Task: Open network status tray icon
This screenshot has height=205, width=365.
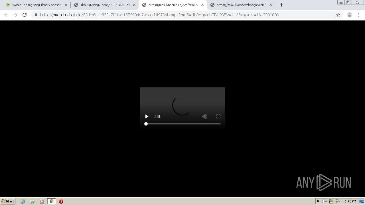Action: (x=331, y=201)
